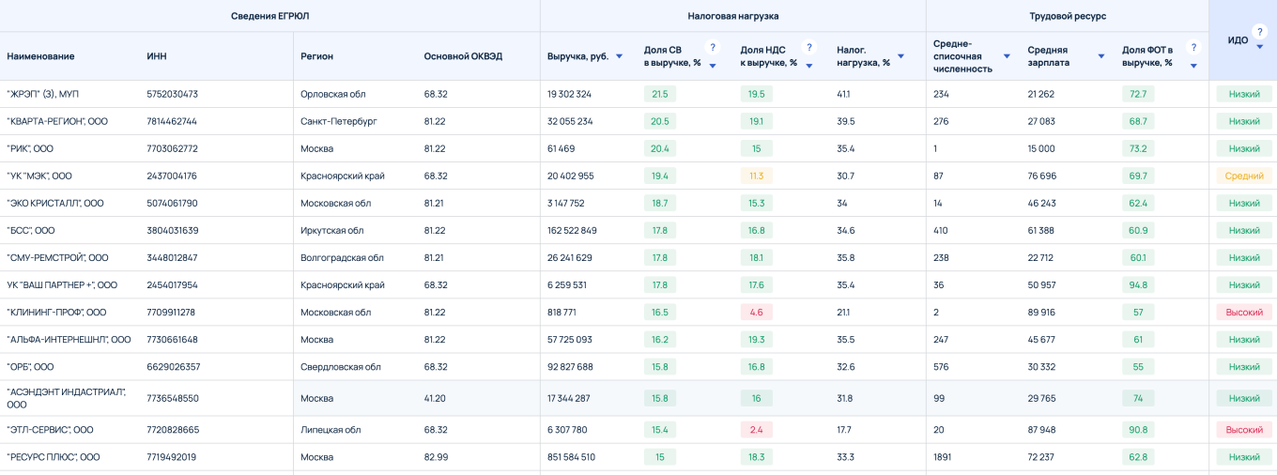The image size is (1277, 475).
Task: Open company "БСС", ООО
Action: point(31,230)
